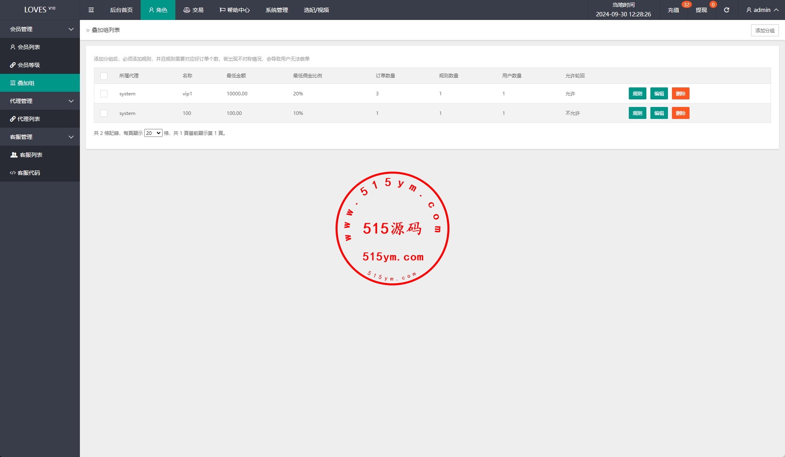The image size is (785, 457).
Task: Open 客服代码 via its code icon
Action: (x=13, y=173)
